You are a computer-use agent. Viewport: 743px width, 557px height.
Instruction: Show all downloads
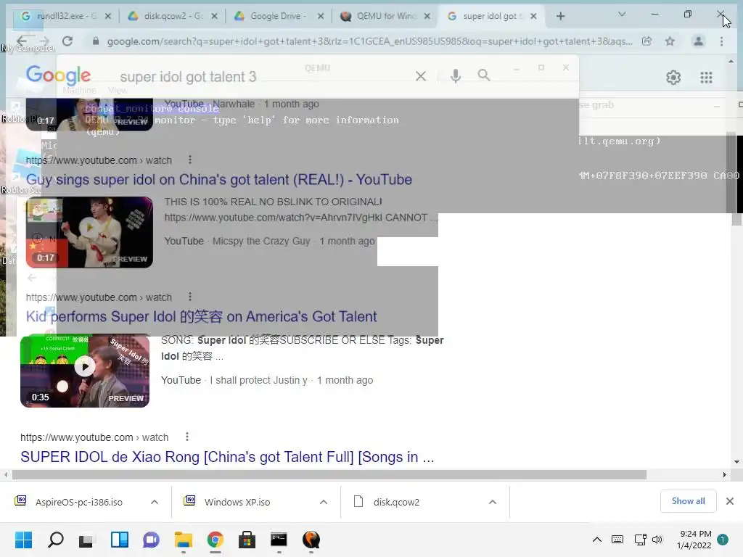coord(688,501)
